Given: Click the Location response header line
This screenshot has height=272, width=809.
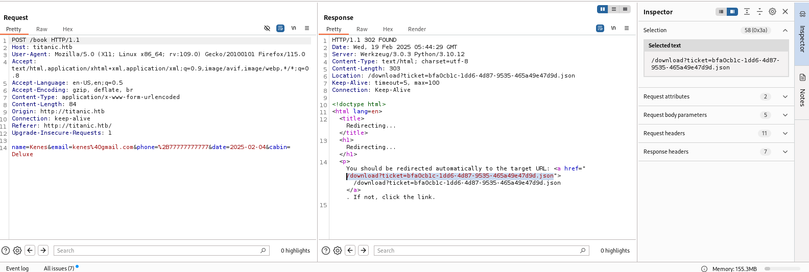Looking at the screenshot, I should click(454, 76).
